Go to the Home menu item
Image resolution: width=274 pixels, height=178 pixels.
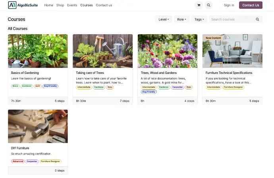(48, 5)
